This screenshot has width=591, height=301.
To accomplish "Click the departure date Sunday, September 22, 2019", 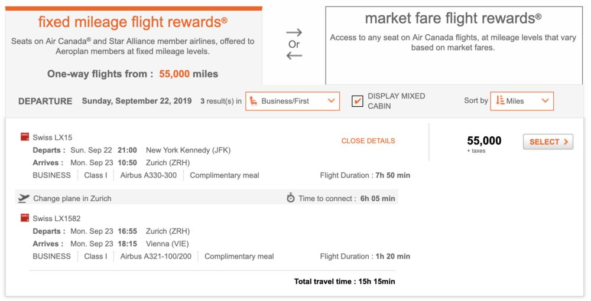I will [x=137, y=101].
